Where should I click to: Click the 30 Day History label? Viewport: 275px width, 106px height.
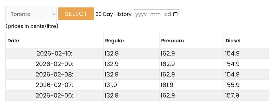click(114, 14)
